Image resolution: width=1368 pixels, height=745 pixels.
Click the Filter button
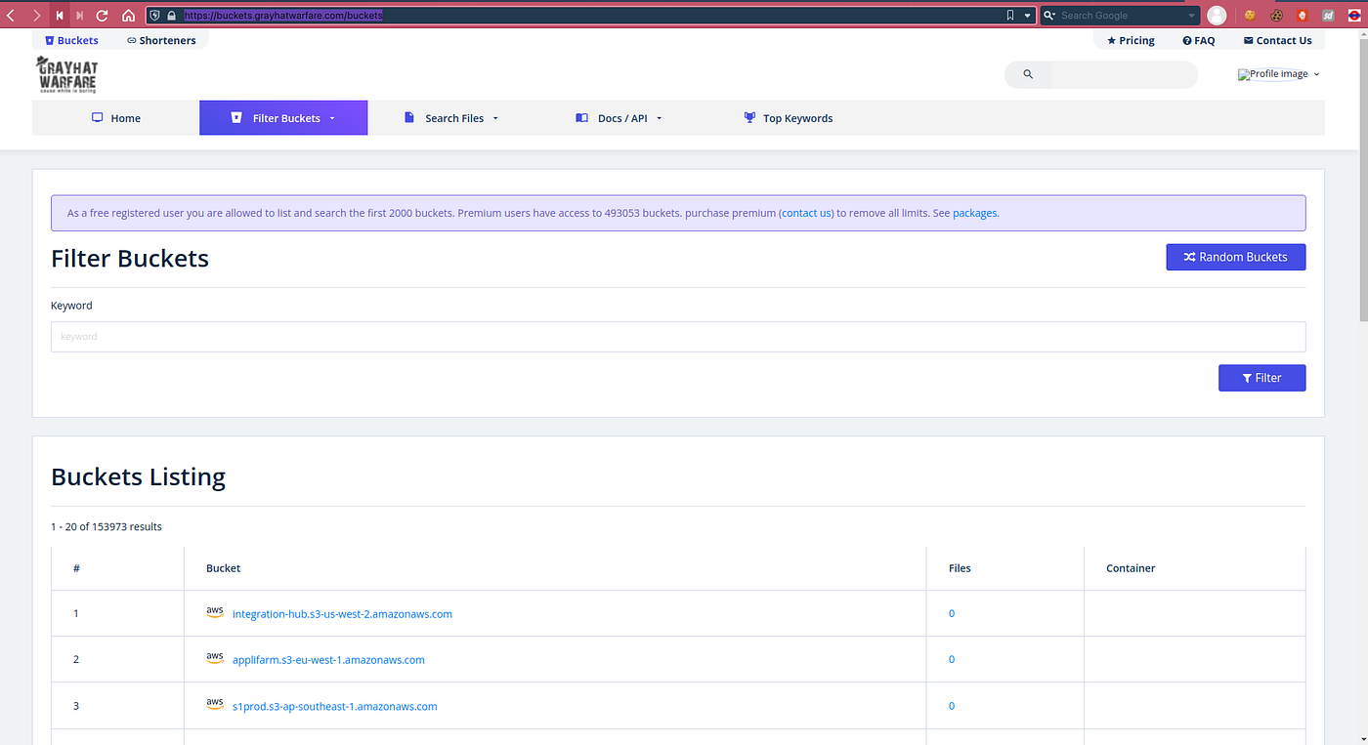coord(1261,378)
